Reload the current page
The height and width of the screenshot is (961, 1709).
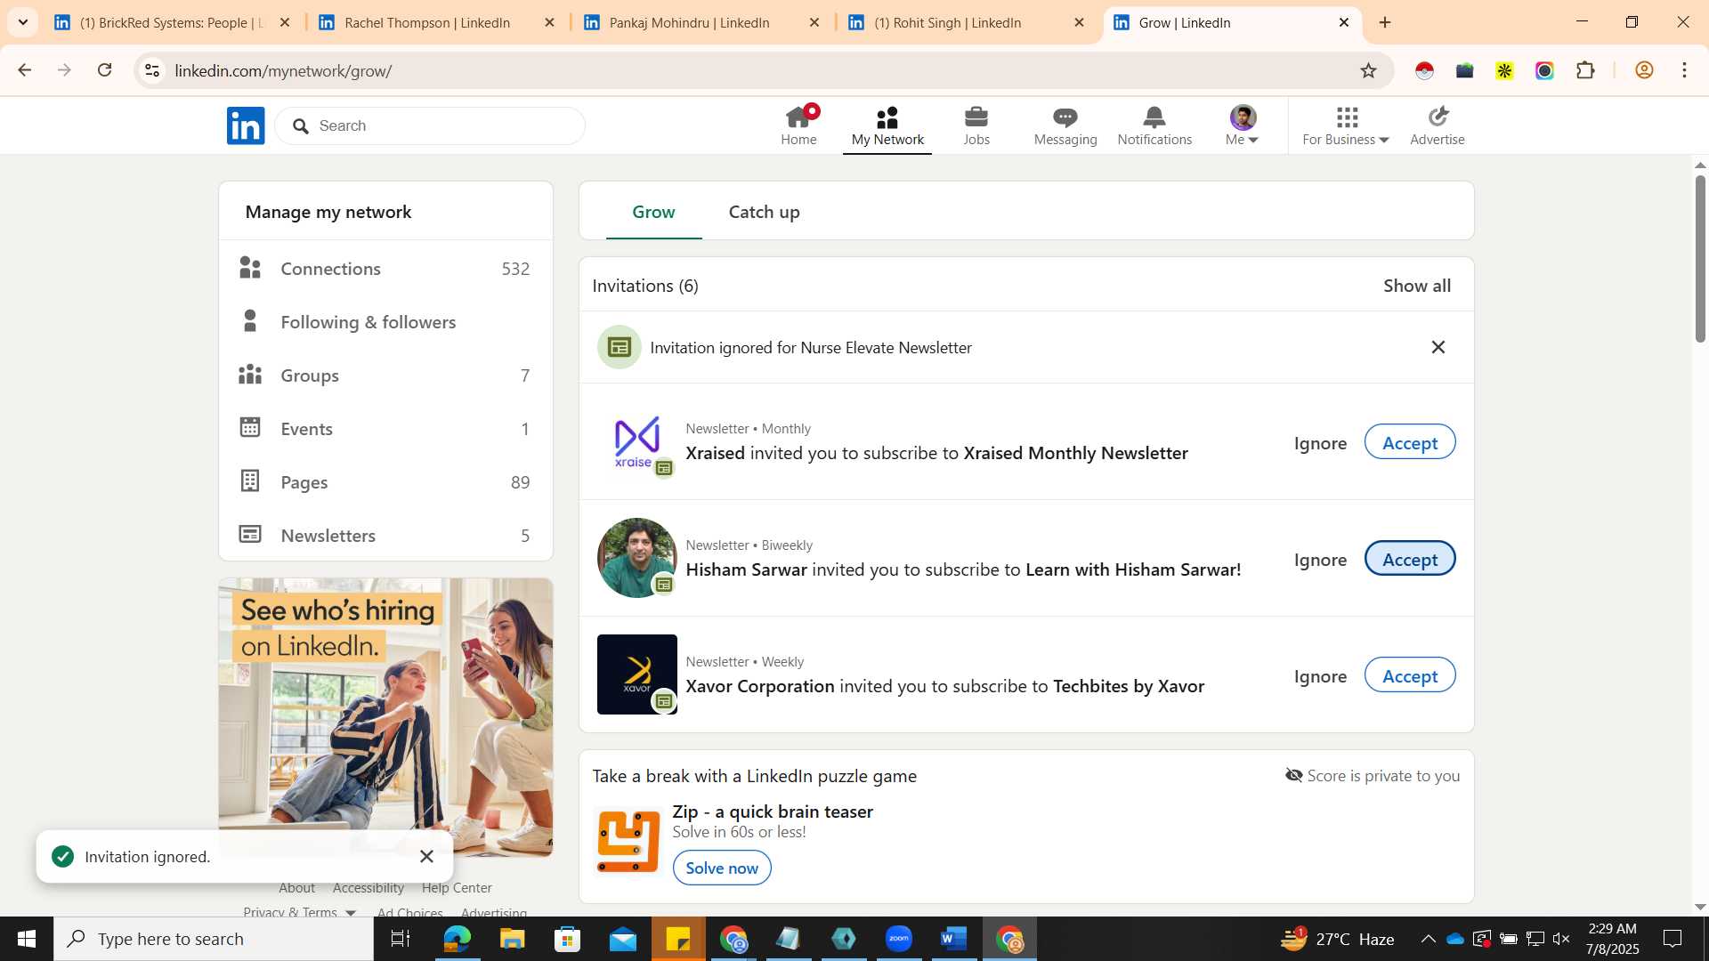coord(104,70)
